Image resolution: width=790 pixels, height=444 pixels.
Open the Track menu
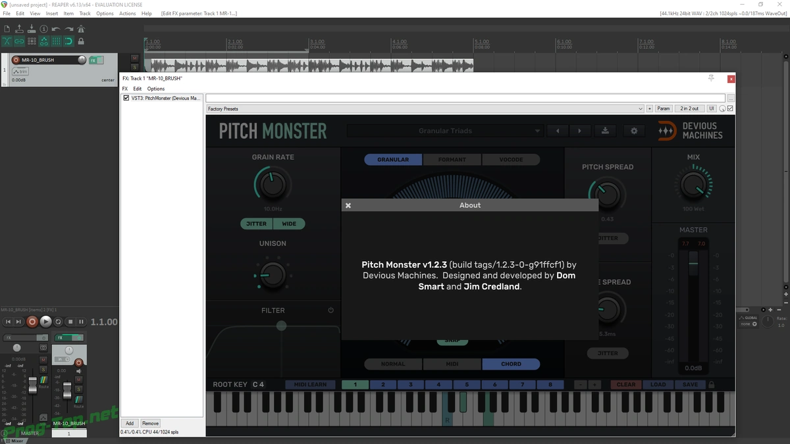click(85, 13)
